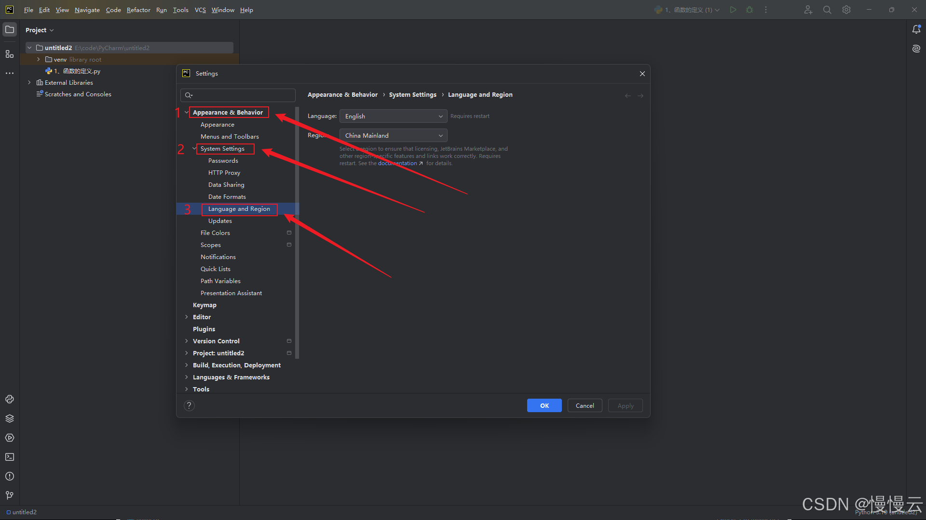Open the Refactor menu
This screenshot has height=520, width=926.
click(x=138, y=10)
